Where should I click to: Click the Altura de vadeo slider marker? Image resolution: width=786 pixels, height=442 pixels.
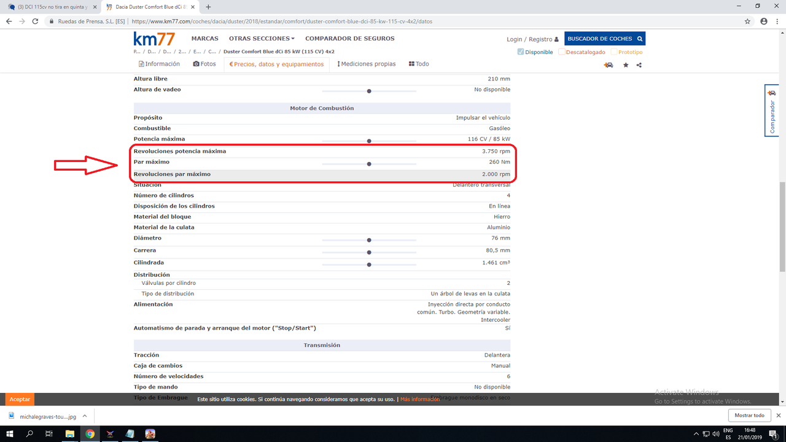[369, 91]
